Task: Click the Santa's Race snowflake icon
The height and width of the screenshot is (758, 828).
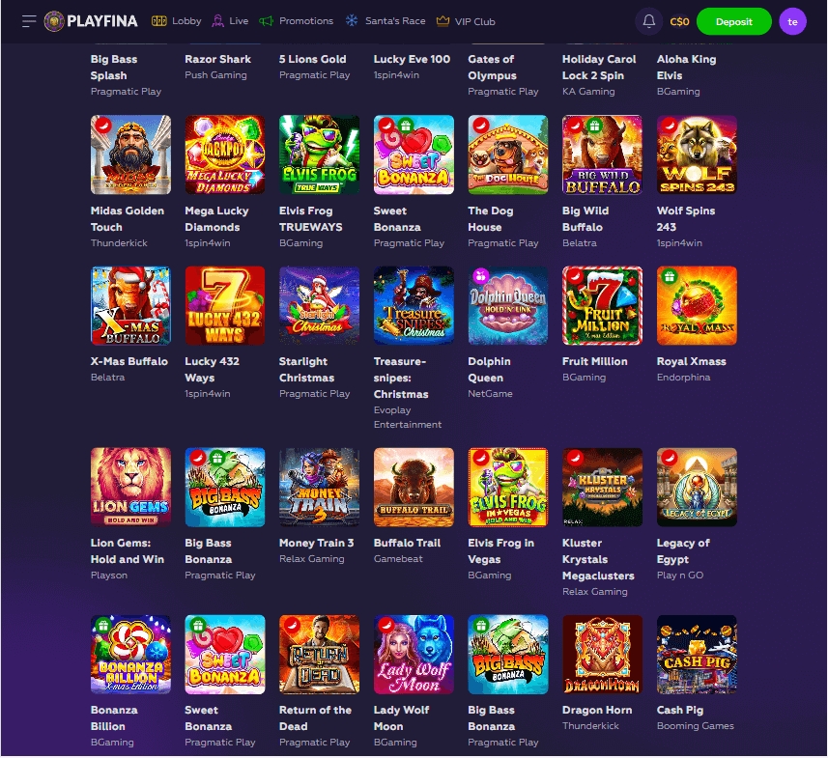Action: pyautogui.click(x=352, y=21)
